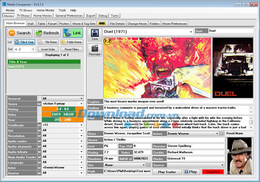Screen dimensions: 260x182
Task: Open the Sort A-Z dropdown
Action: 25,49
